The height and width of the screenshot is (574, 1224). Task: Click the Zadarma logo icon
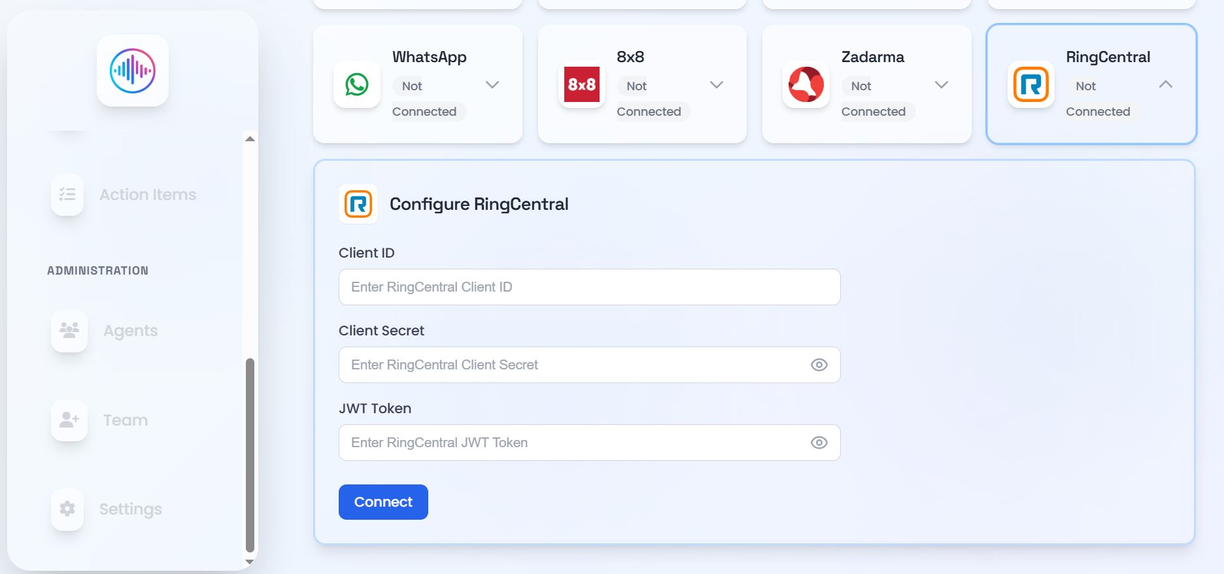coord(806,84)
